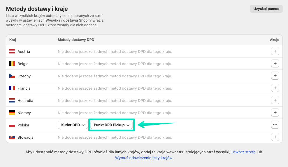This screenshot has width=288, height=167.
Task: Click the Metody dostawy DPD column header
Action: (76, 40)
